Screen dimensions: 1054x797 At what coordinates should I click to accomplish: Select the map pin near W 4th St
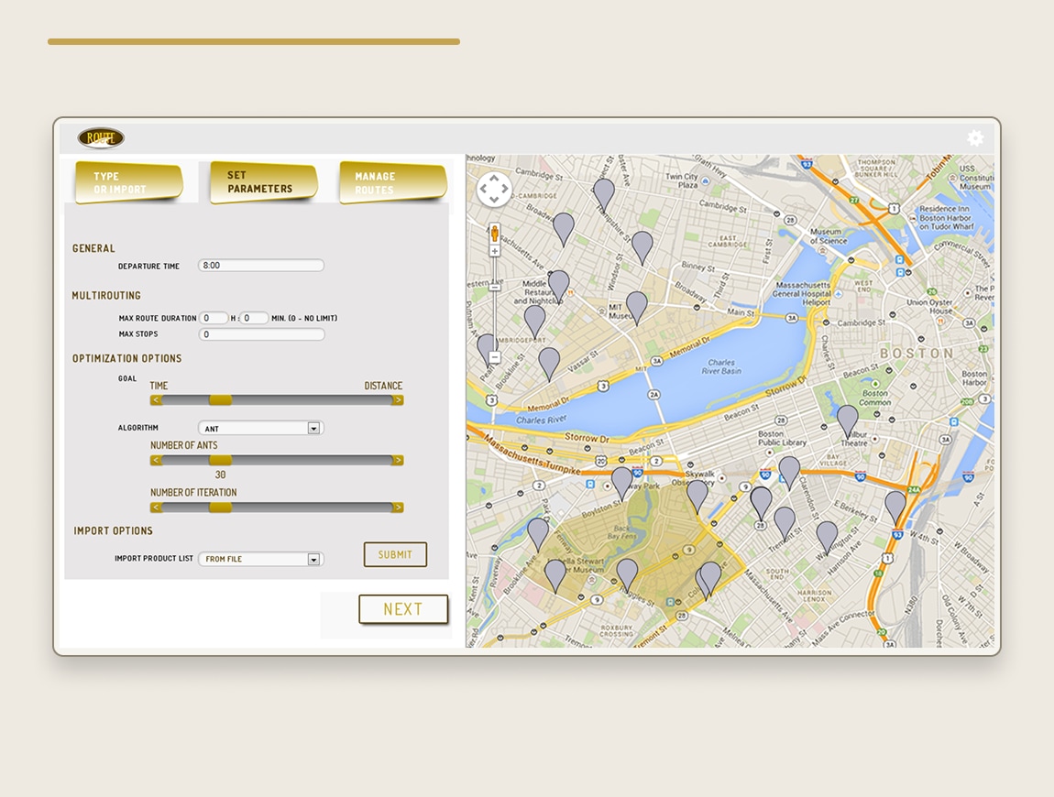tap(895, 507)
